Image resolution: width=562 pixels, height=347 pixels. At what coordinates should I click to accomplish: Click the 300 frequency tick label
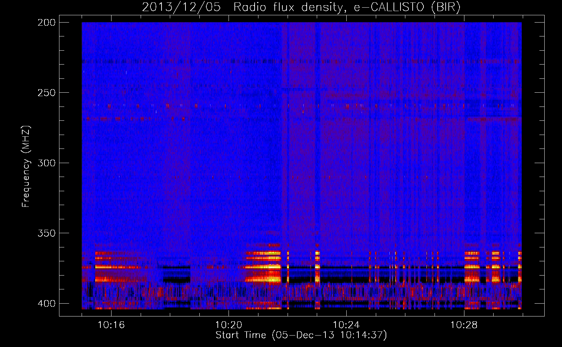tap(47, 163)
